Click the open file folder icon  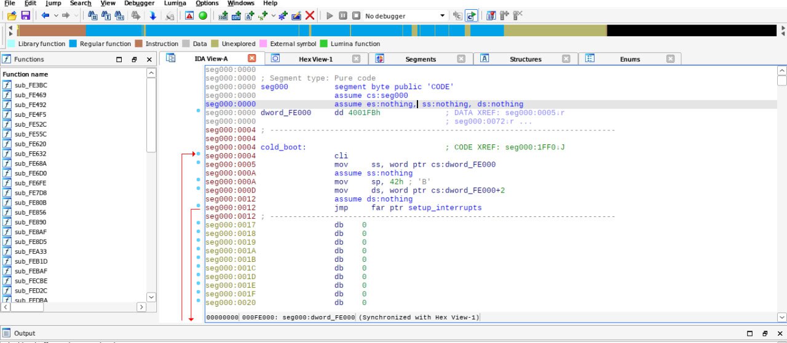[x=12, y=15]
